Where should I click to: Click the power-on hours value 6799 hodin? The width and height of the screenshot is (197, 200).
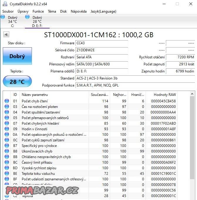click(x=180, y=71)
